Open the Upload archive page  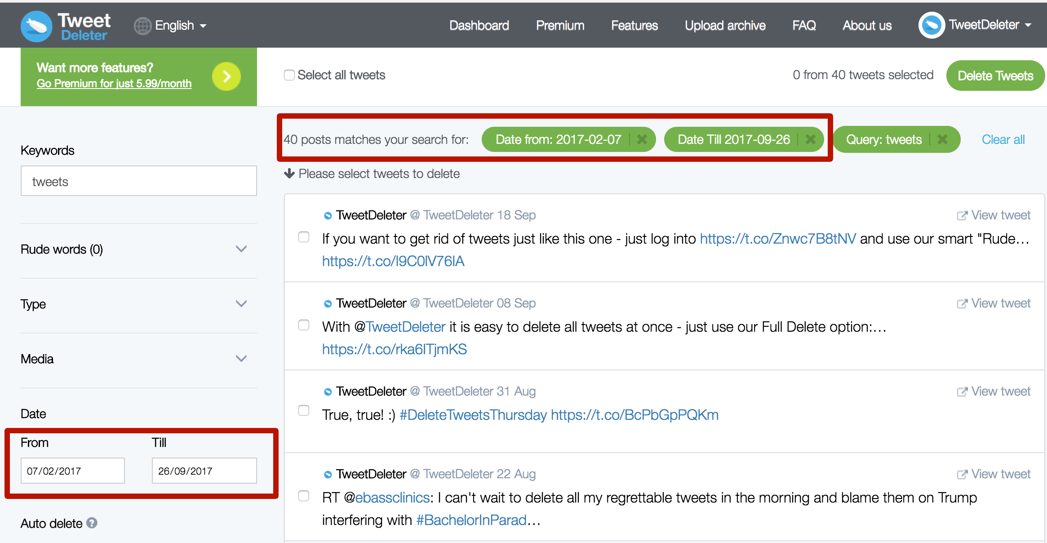[724, 25]
